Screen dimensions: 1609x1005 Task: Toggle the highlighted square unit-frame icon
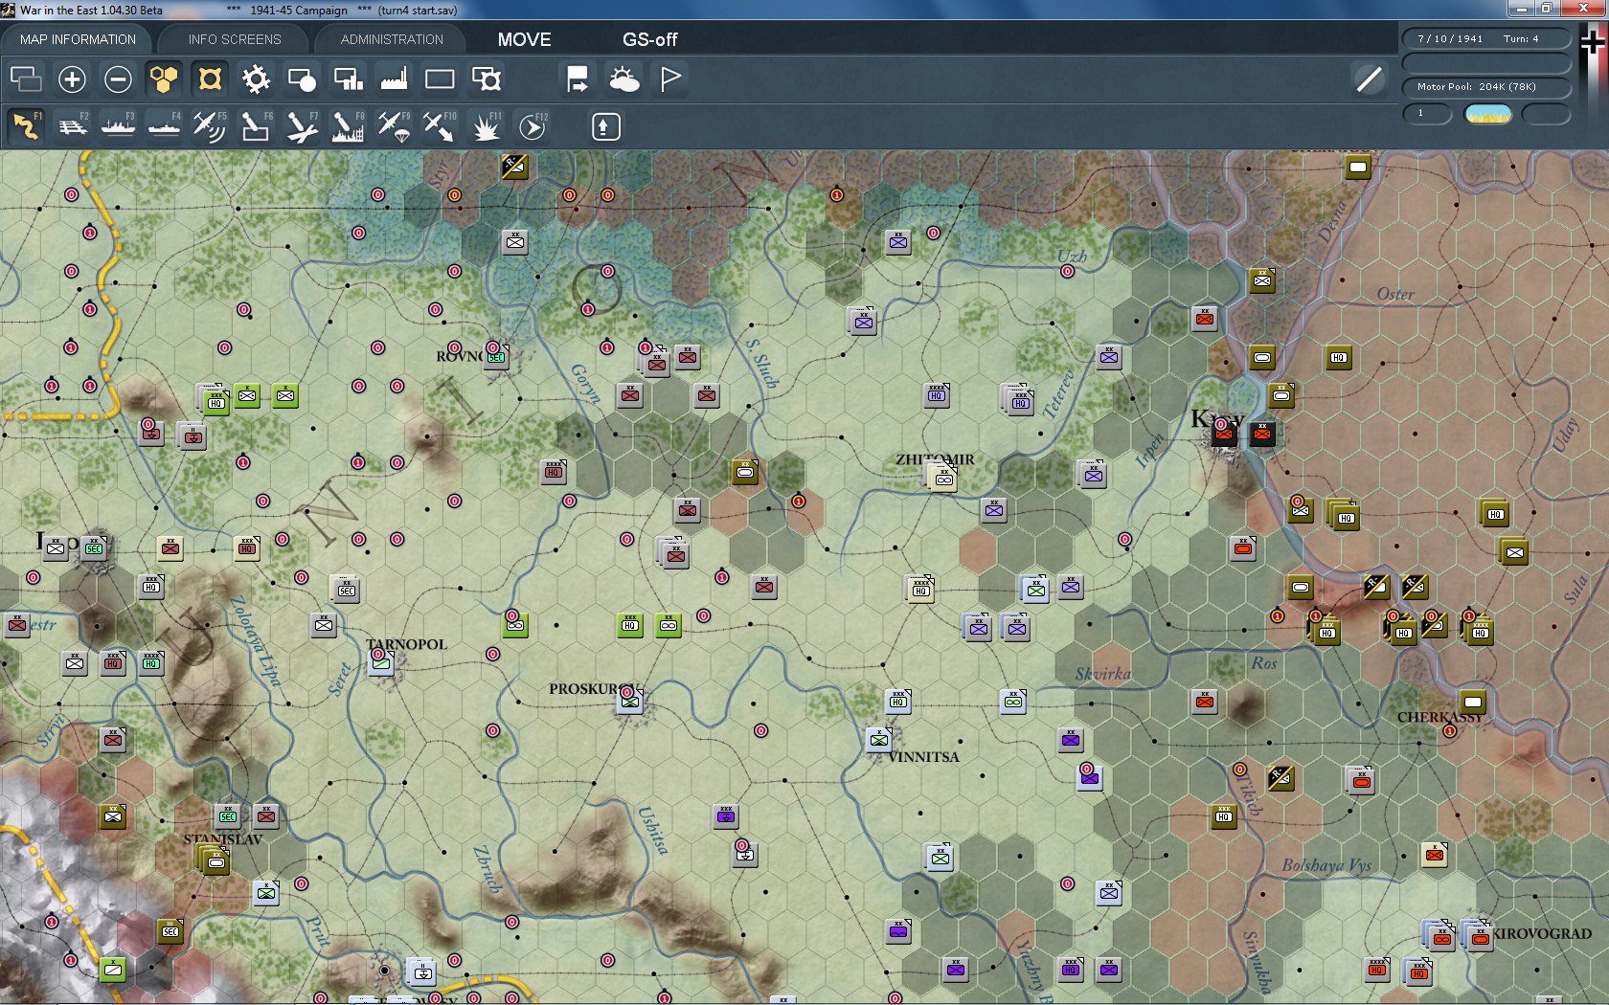pos(210,78)
